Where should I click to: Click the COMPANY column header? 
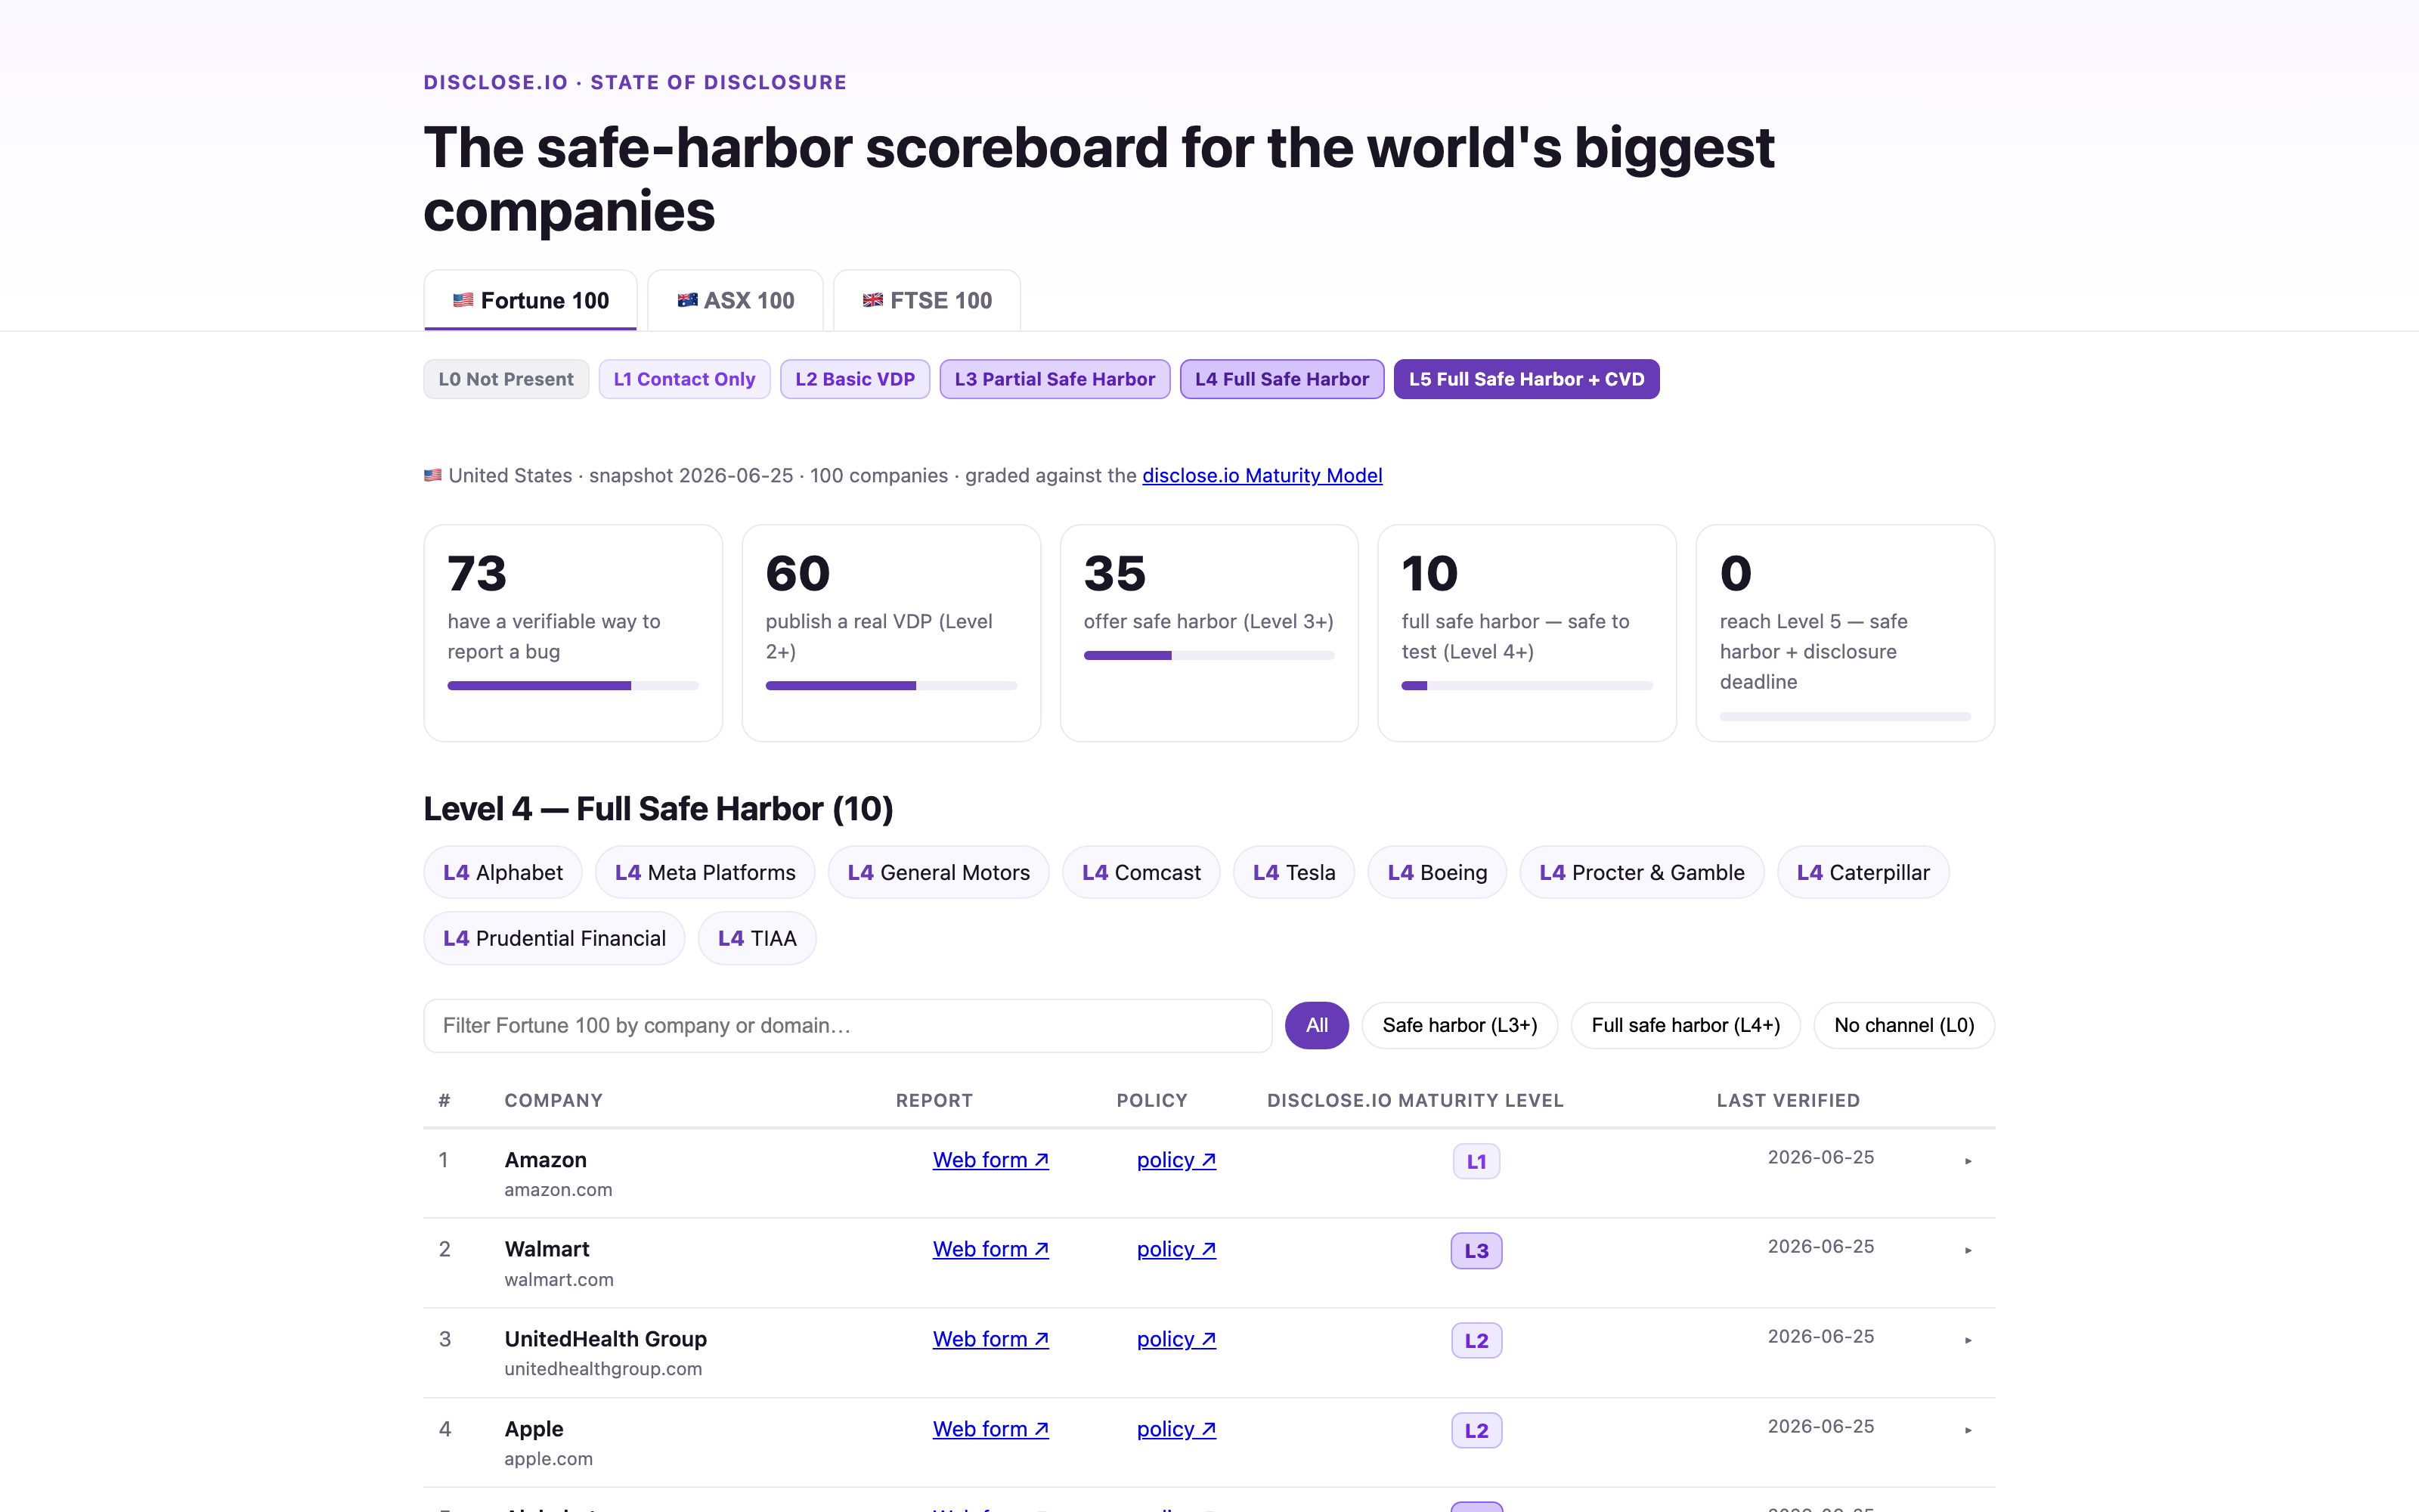tap(554, 1100)
